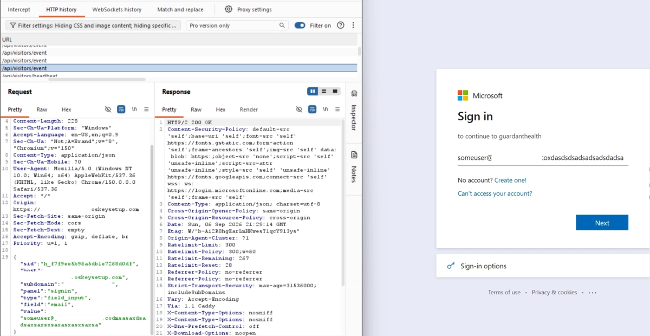Click the "type":"field_input" JSON line
This screenshot has width=650, height=336.
[x=56, y=298]
